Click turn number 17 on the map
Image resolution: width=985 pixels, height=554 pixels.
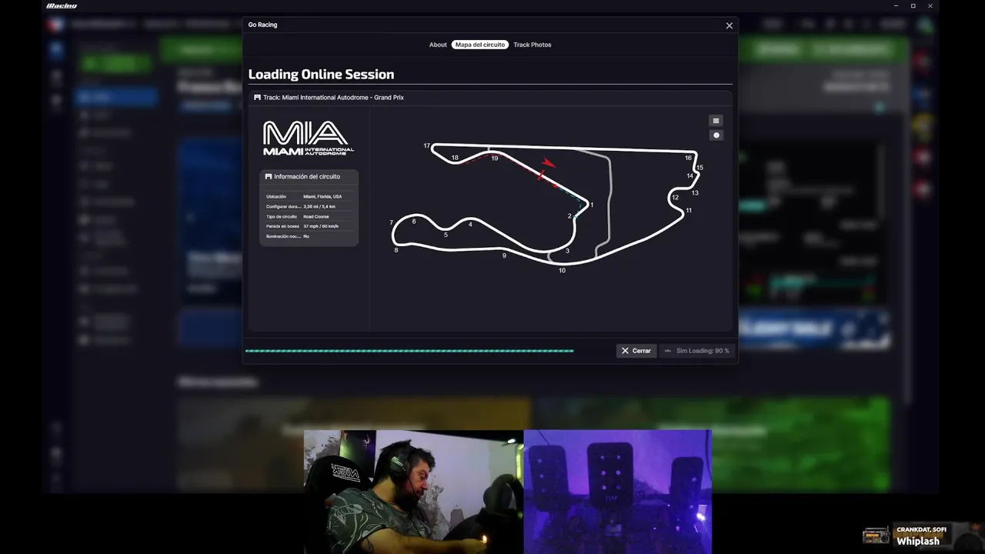426,146
